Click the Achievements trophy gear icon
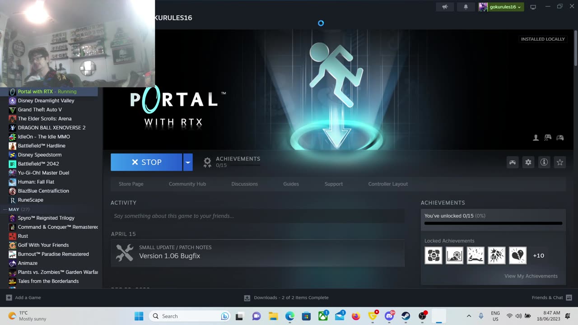 point(207,162)
